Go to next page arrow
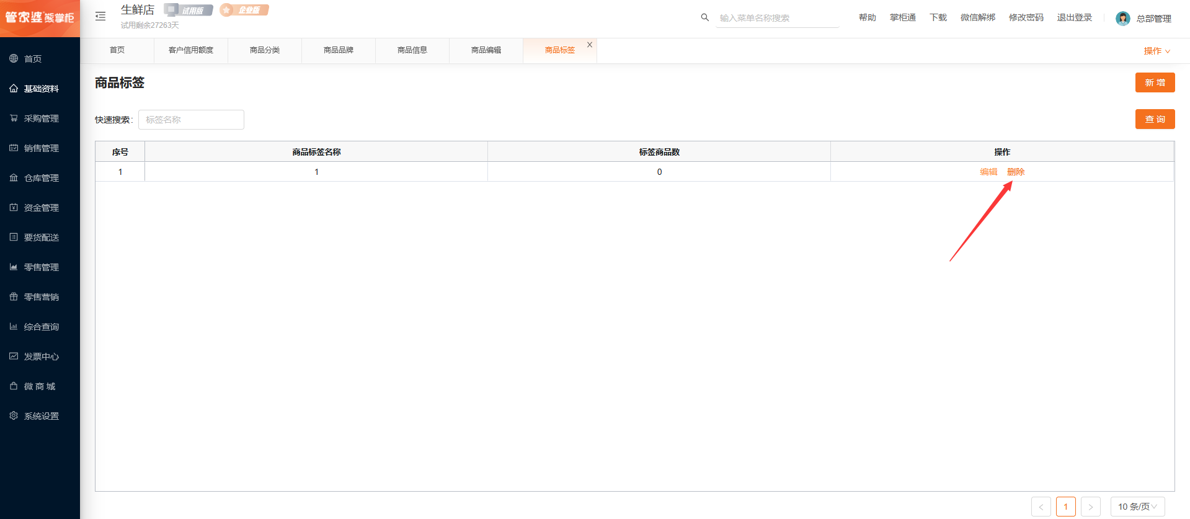Viewport: 1190px width, 519px height. [x=1091, y=507]
